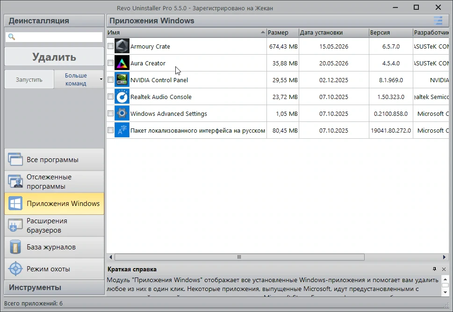This screenshot has height=312, width=453.
Task: Minimize the Revo Uninstaller Pro window
Action: tap(395, 7)
